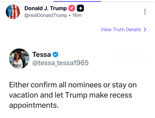Open Tessa's profile photo
Image resolution: width=155 pixels, height=118 pixels.
click(x=19, y=59)
